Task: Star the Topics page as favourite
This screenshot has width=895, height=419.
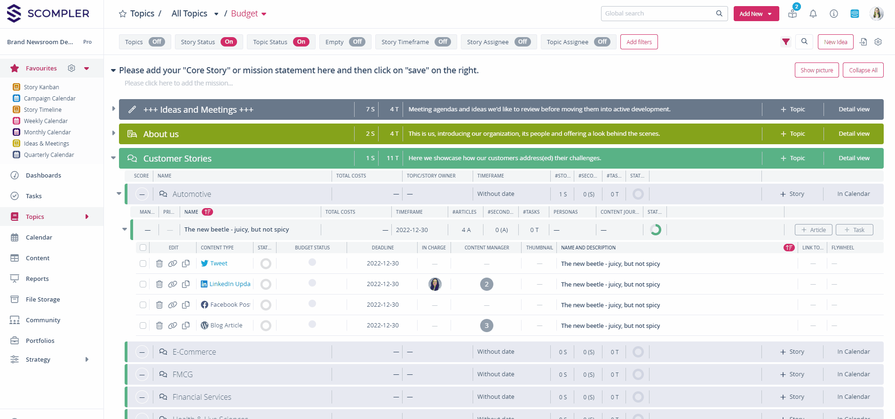Action: pos(123,14)
